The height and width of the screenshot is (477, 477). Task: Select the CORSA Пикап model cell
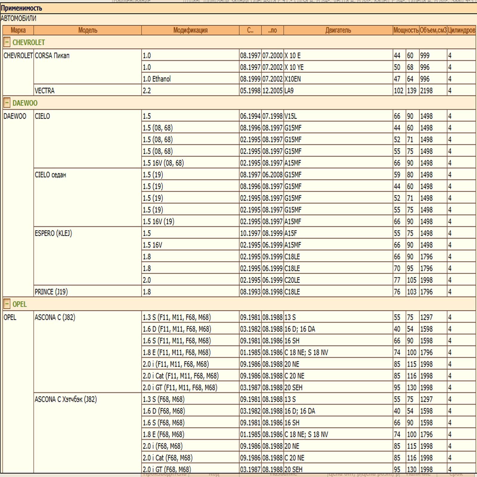tap(52, 56)
